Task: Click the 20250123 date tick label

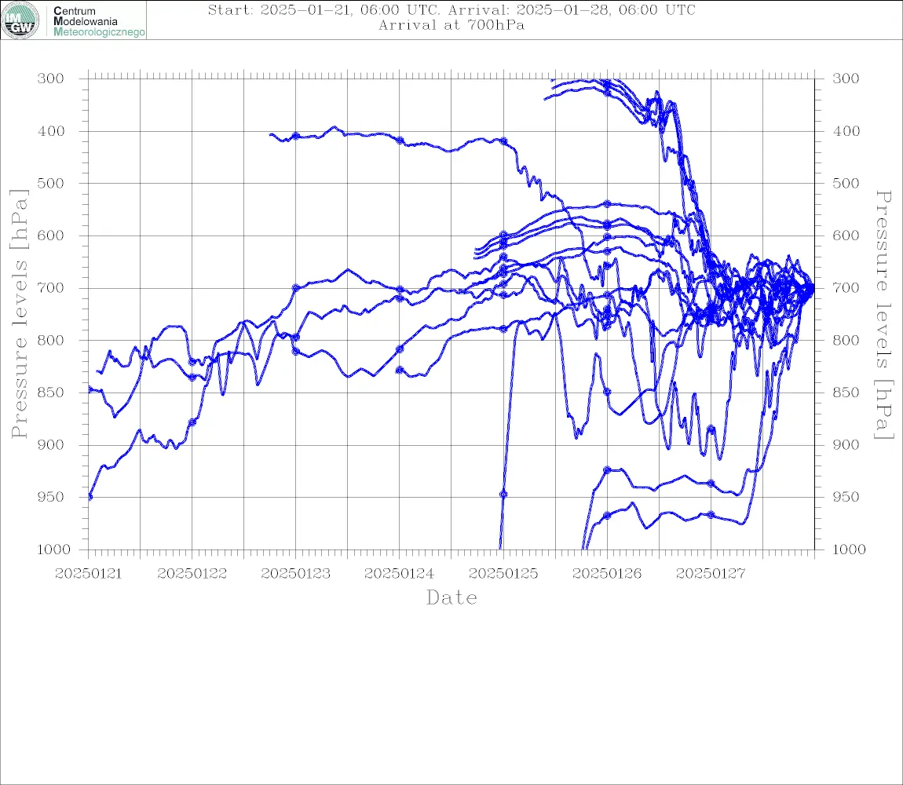Action: pyautogui.click(x=296, y=574)
